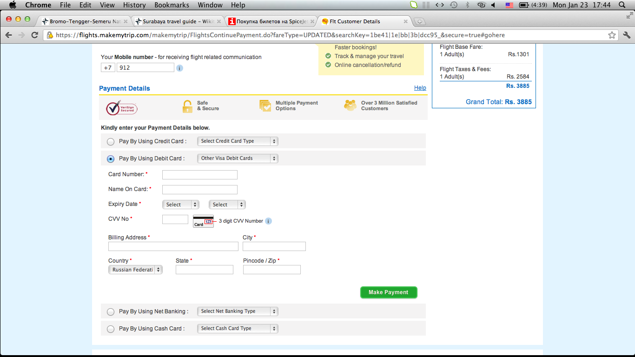Open Chrome wrench settings menu
Screen dimensions: 635x357
(x=626, y=35)
